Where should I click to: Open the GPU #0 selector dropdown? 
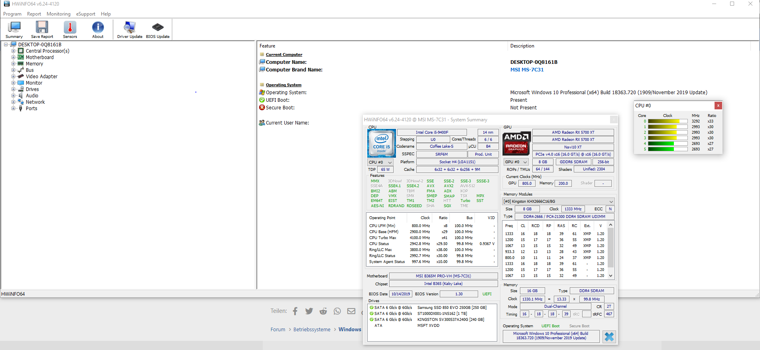pyautogui.click(x=516, y=162)
